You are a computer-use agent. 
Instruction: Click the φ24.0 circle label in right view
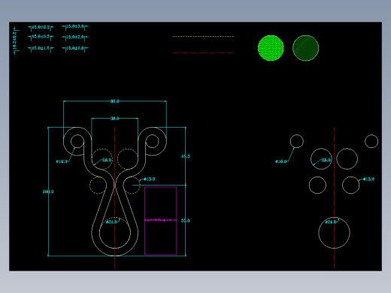331,222
